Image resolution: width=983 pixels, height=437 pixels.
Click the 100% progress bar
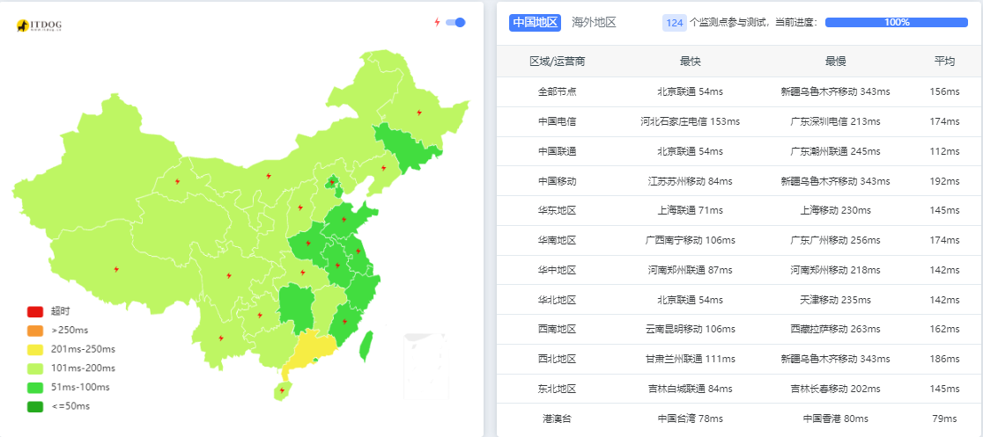[x=897, y=23]
